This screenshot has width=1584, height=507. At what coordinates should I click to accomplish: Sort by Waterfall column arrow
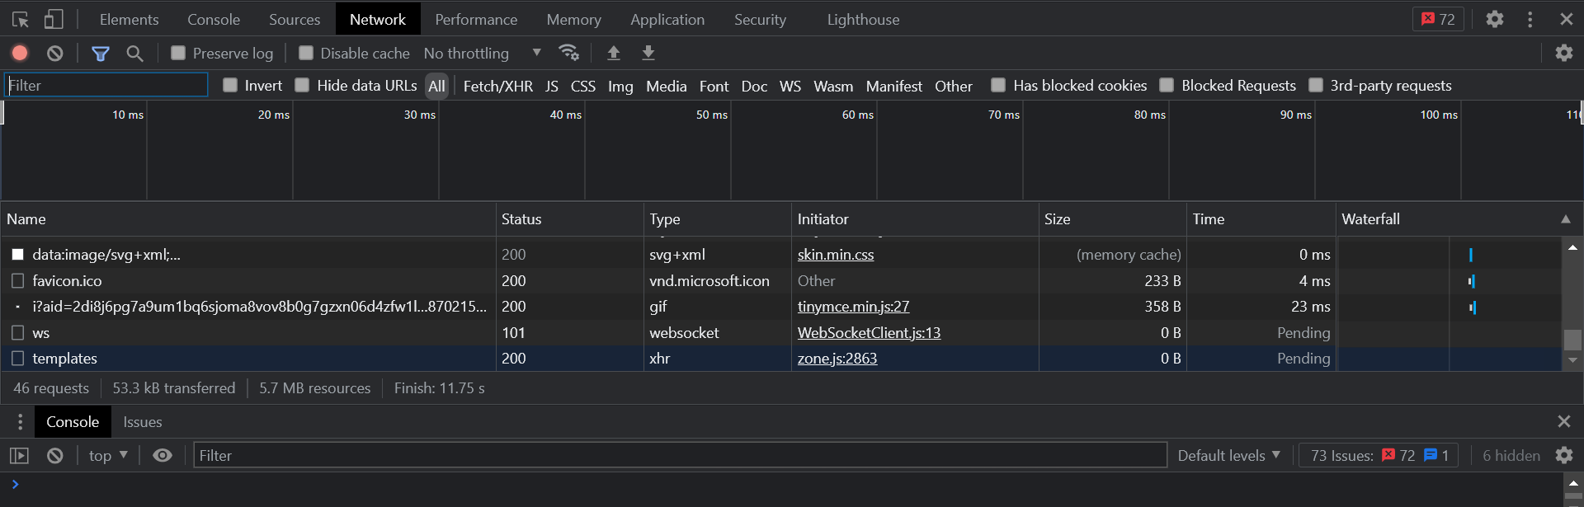(1565, 219)
